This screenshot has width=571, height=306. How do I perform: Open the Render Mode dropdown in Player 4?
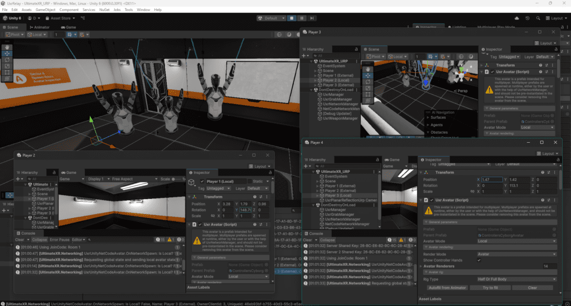tap(516, 254)
